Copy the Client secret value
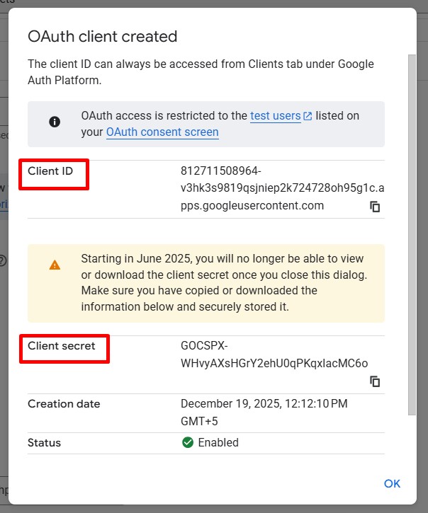Screen dimensions: 428x513 (x=375, y=381)
